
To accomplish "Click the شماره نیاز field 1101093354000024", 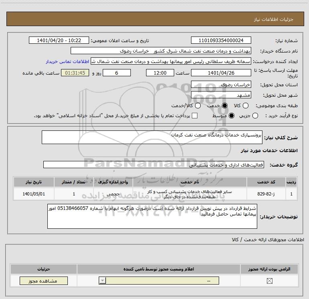I will click(221, 40).
